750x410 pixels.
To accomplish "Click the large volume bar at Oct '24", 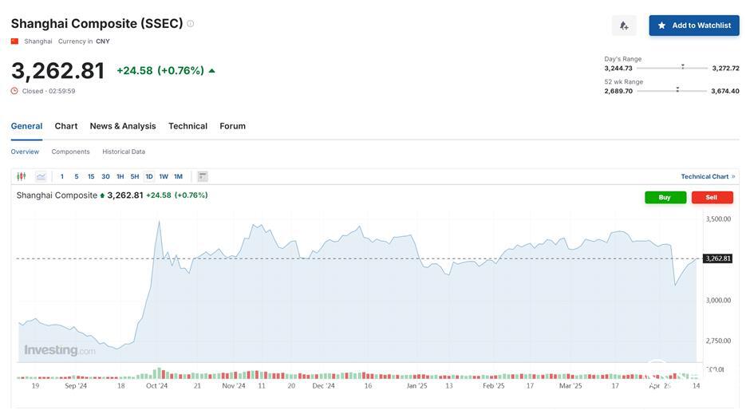I will 159,373.
